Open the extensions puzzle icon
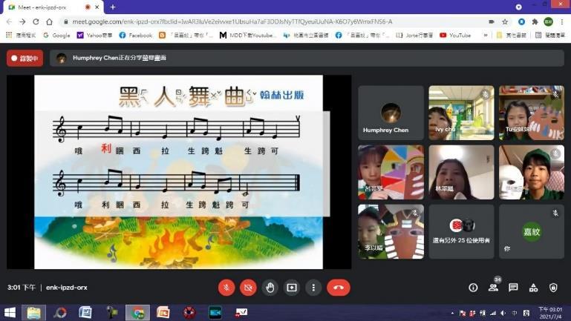This screenshot has width=571, height=321. tap(535, 21)
